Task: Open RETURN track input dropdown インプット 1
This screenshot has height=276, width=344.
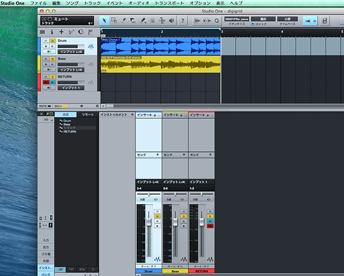Action: point(71,88)
